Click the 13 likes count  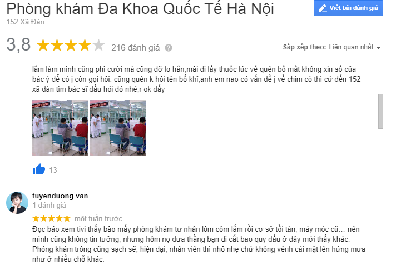(x=53, y=170)
